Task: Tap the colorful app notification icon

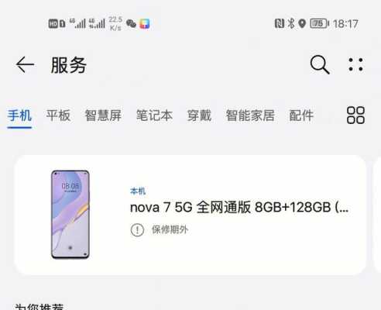Action: coord(145,24)
